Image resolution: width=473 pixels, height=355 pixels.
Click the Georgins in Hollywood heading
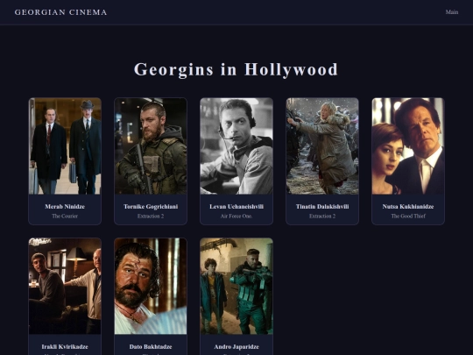pos(236,69)
